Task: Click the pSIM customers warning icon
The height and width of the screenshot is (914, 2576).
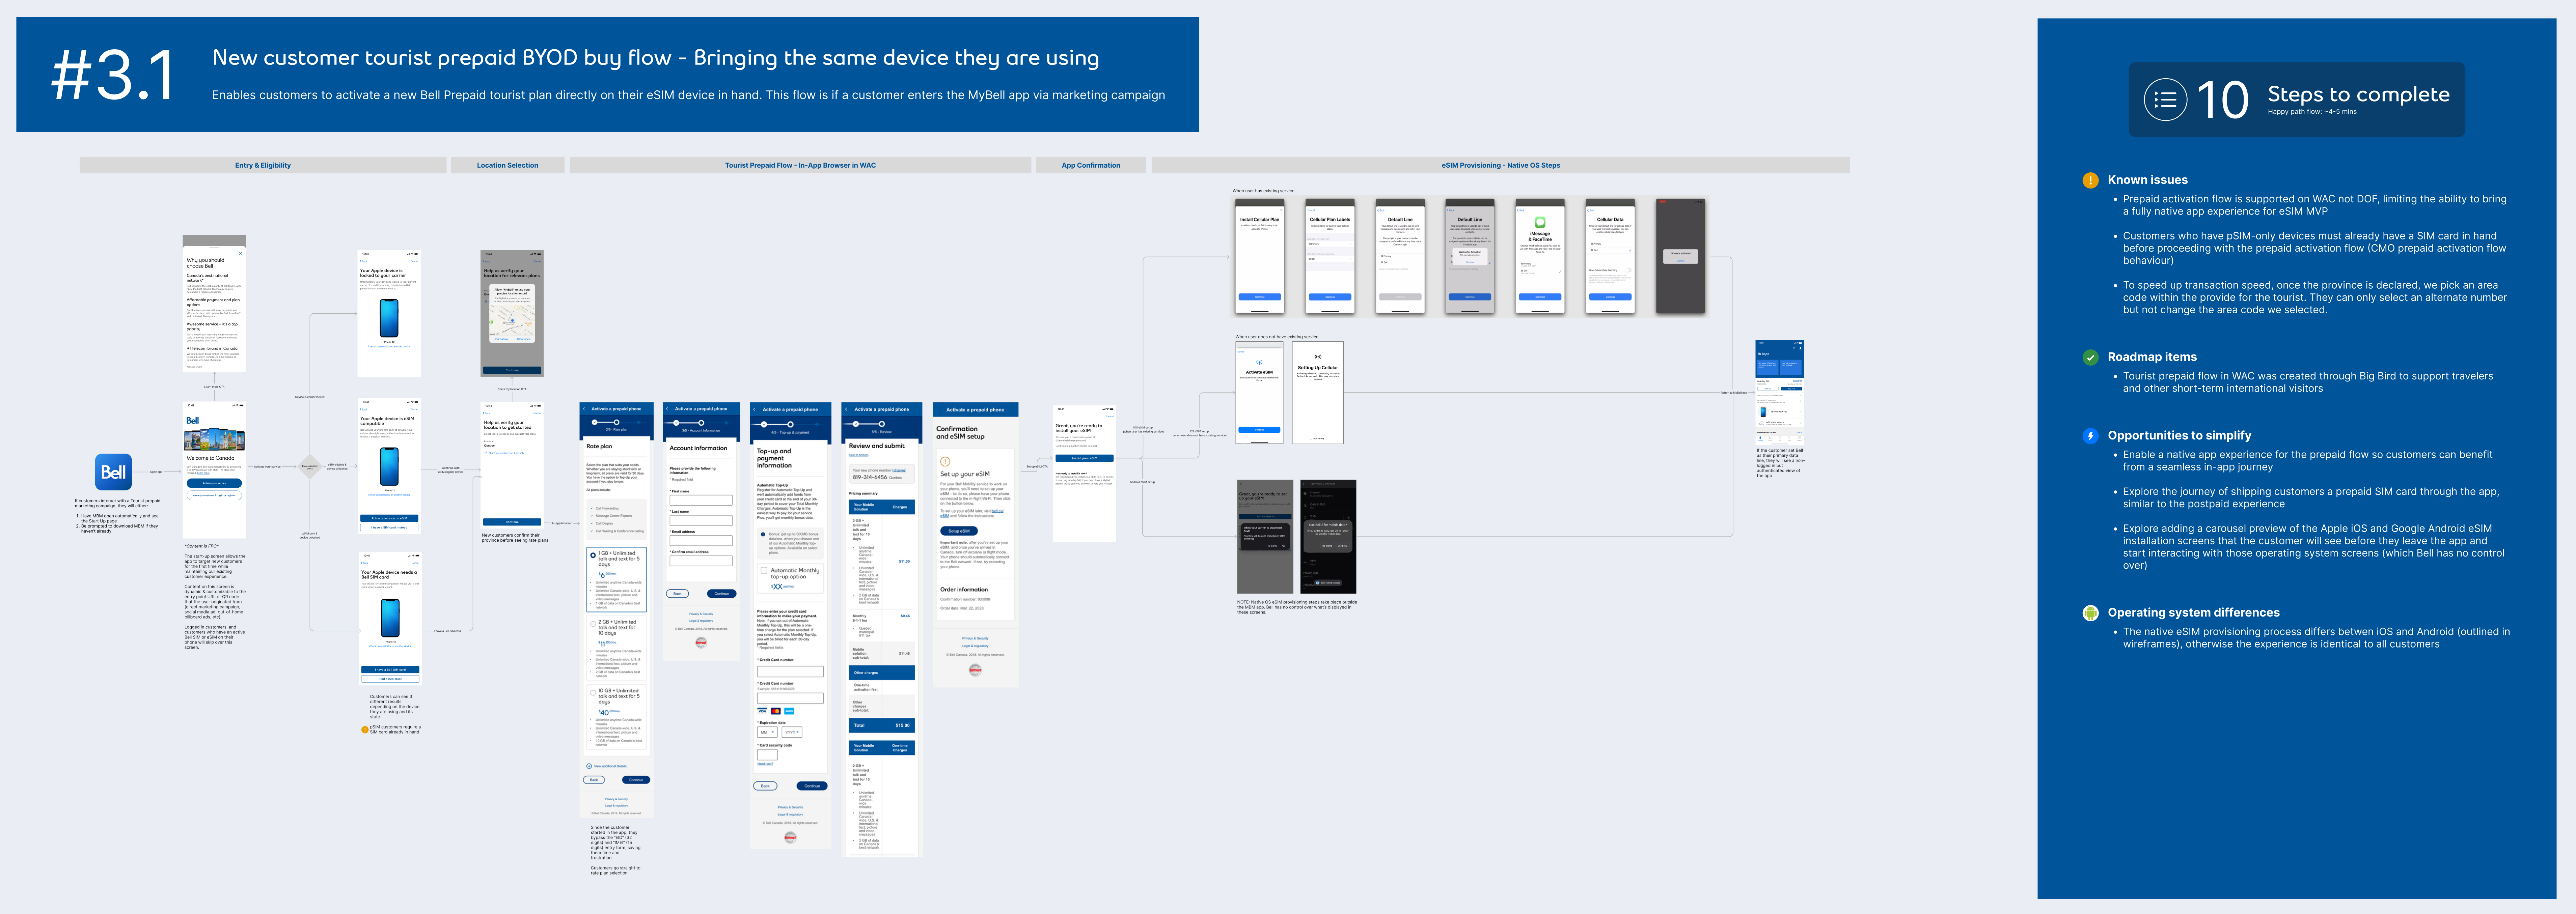Action: point(365,730)
